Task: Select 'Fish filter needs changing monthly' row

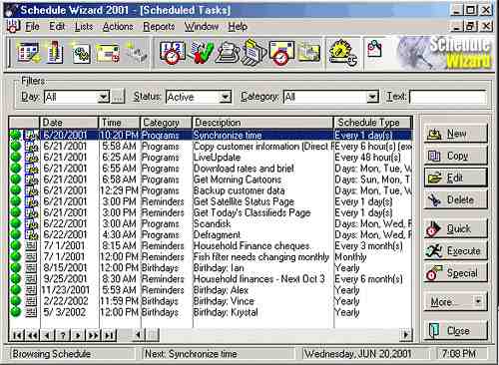Action: tap(211, 257)
